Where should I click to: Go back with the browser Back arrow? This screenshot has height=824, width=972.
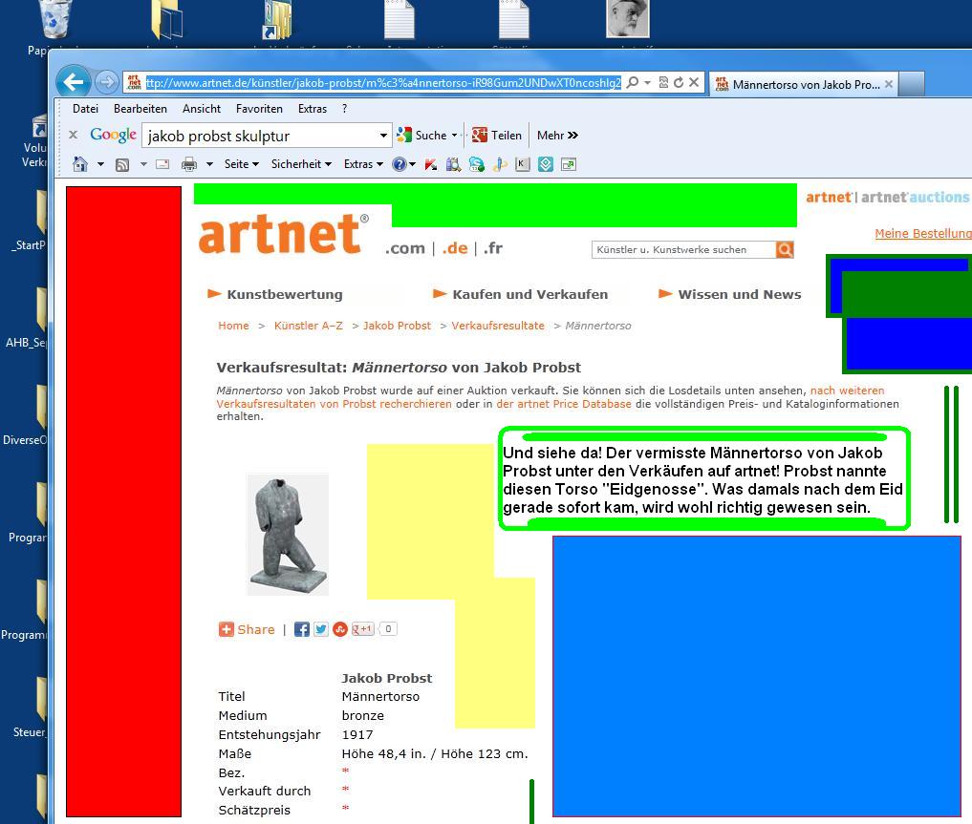74,82
